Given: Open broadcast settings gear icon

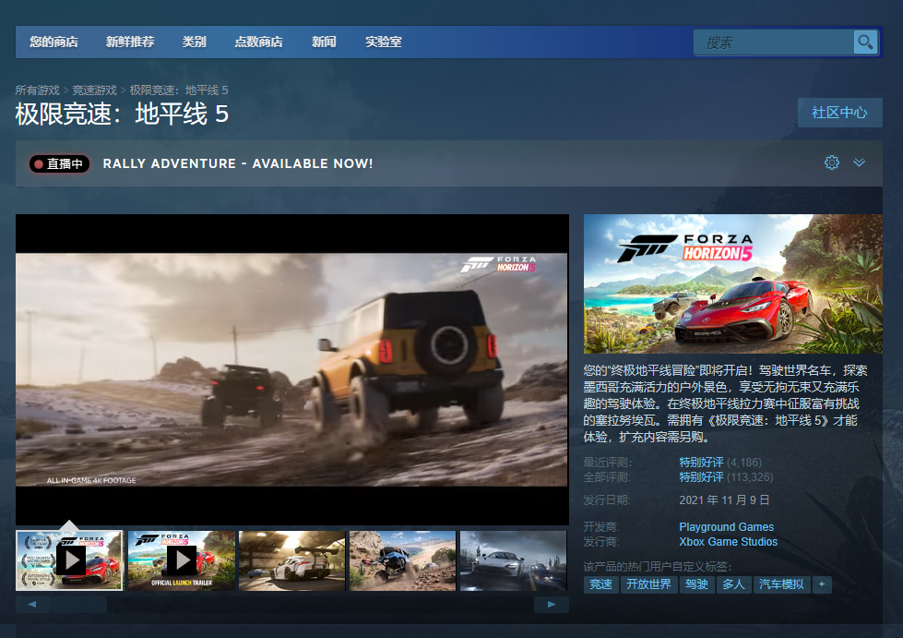Looking at the screenshot, I should [x=832, y=163].
